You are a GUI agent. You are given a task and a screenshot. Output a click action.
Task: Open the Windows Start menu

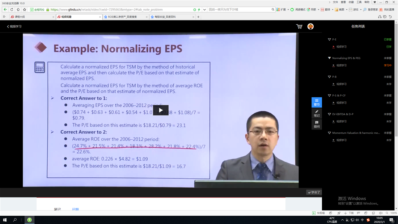pos(5,220)
